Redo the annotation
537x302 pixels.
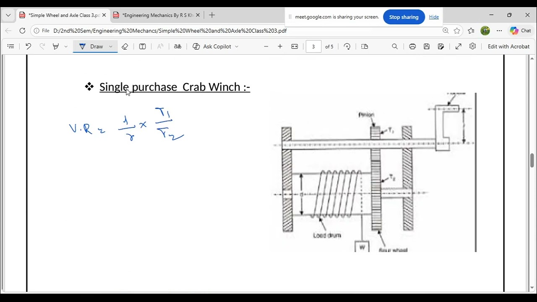point(42,47)
